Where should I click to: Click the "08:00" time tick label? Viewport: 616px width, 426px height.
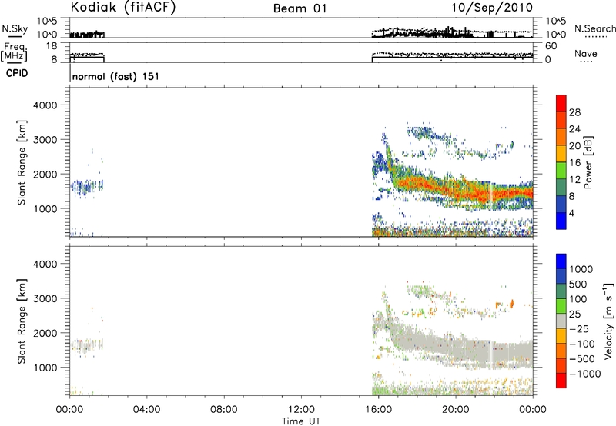[x=224, y=410]
